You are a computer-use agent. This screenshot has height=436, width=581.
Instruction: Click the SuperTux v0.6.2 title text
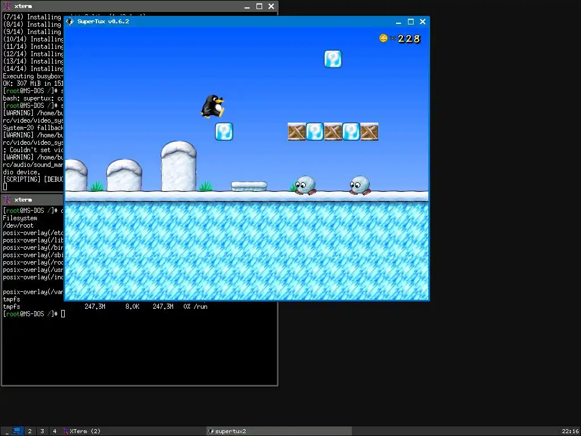103,22
